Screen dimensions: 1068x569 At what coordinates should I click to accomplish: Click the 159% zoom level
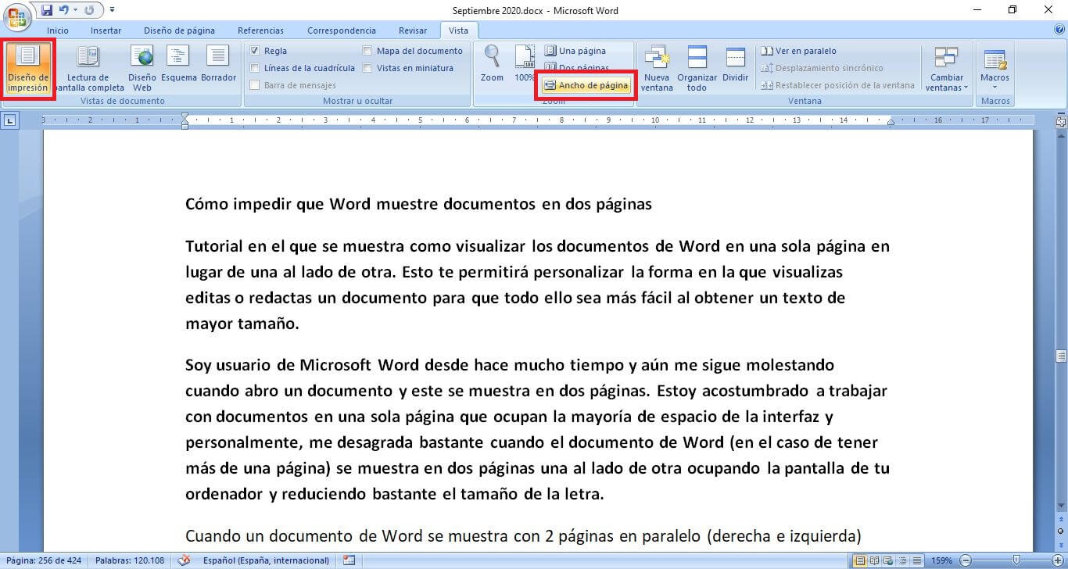[941, 560]
